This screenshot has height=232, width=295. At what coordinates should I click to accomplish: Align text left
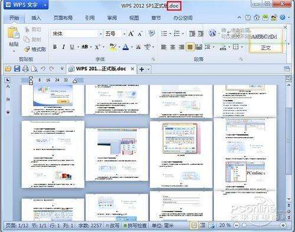164,47
